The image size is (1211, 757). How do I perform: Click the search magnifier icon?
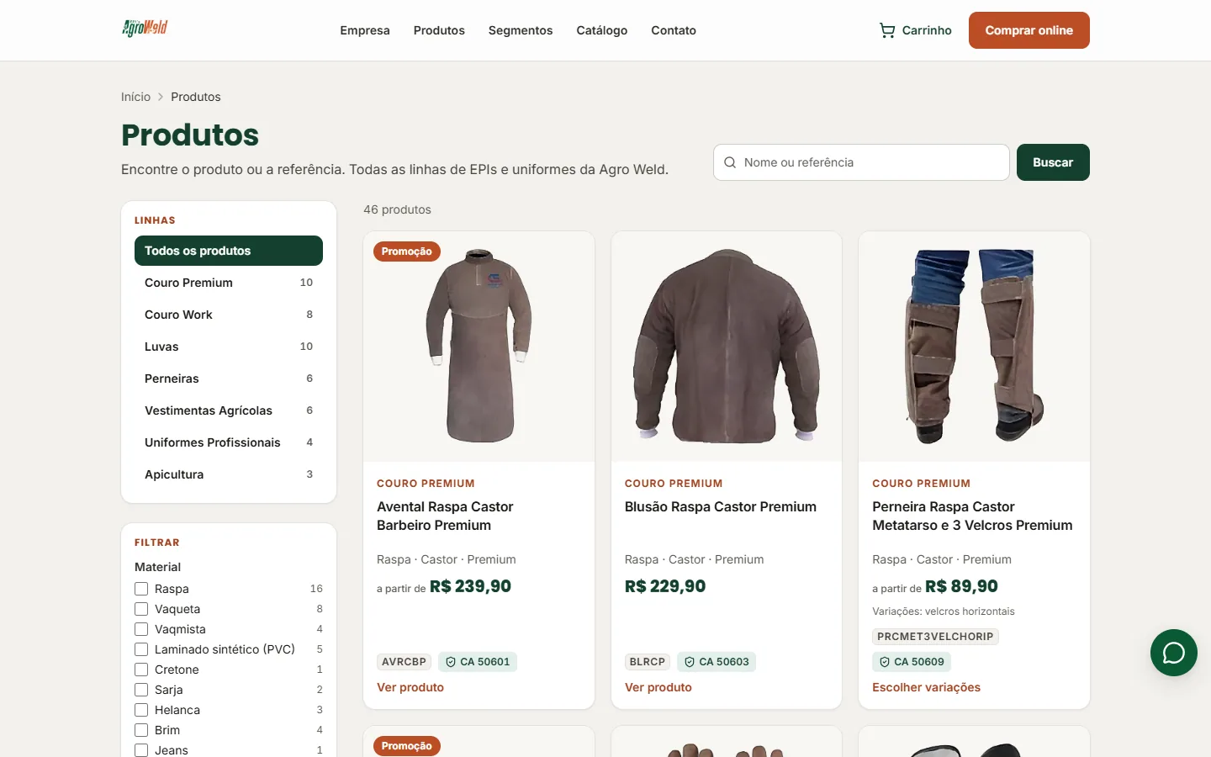tap(730, 162)
